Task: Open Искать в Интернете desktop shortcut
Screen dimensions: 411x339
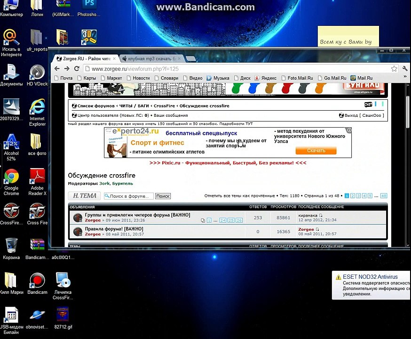Action: 11,43
